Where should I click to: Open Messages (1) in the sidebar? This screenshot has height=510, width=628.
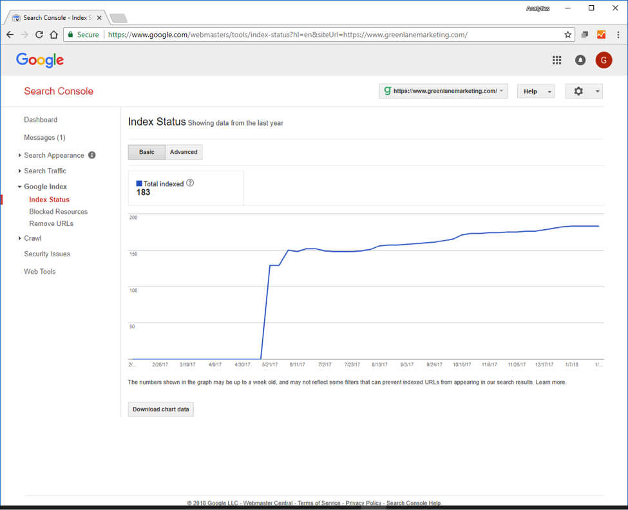[x=44, y=138]
